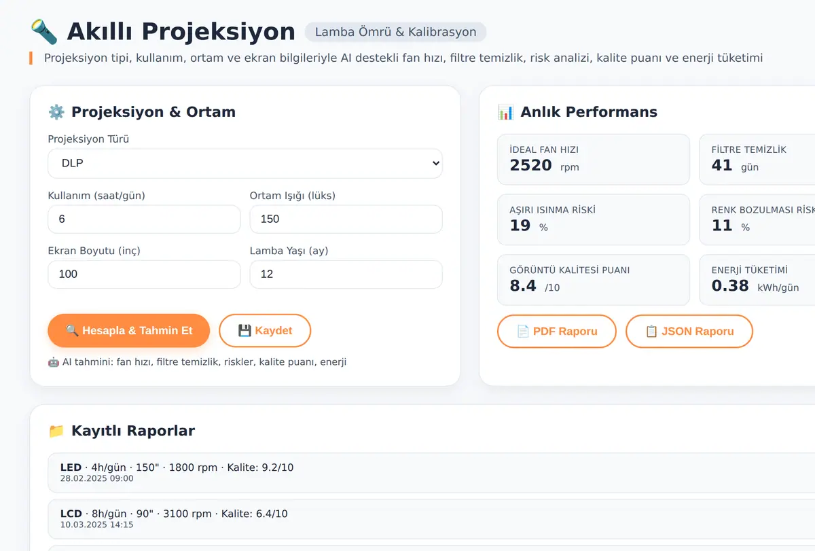Click the Lamba Ömrü & Kalibrasyon badge
The height and width of the screenshot is (551, 815).
(x=396, y=32)
